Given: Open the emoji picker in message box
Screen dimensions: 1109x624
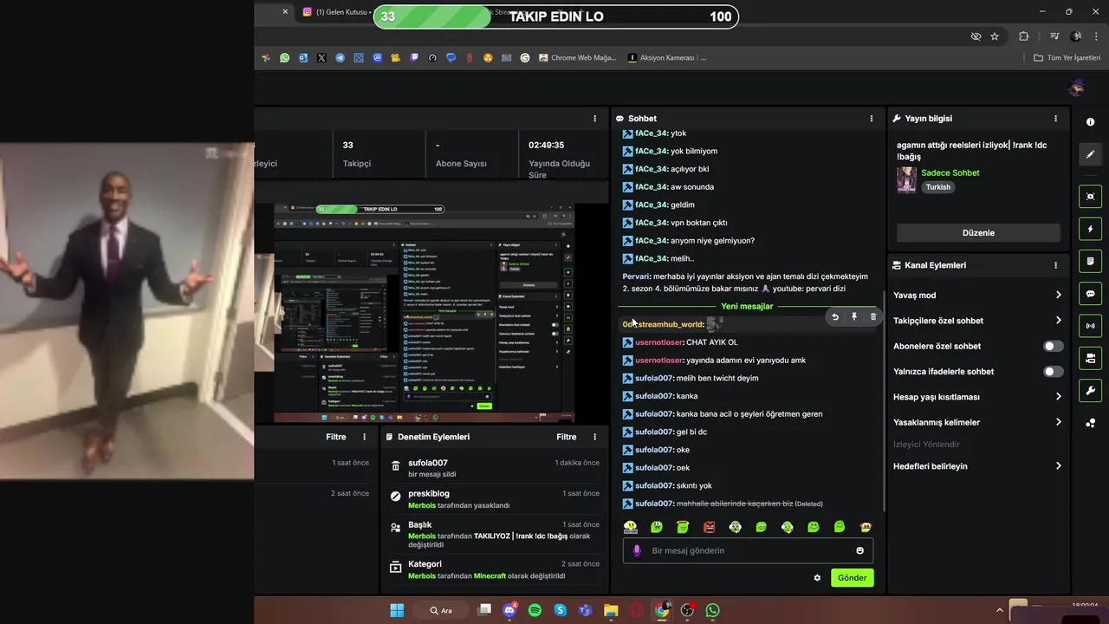Looking at the screenshot, I should click(x=859, y=550).
